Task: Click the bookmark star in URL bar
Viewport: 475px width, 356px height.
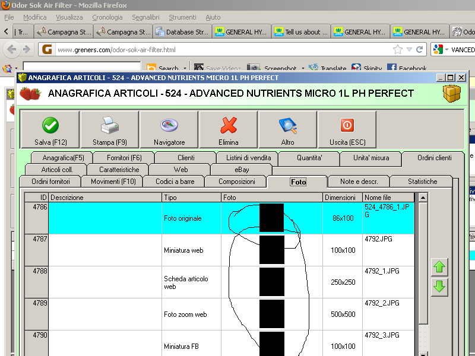Action: click(x=397, y=49)
